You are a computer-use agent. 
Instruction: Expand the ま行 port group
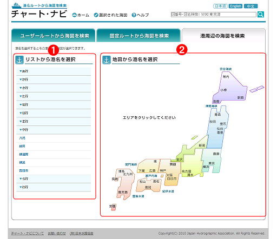point(54,121)
